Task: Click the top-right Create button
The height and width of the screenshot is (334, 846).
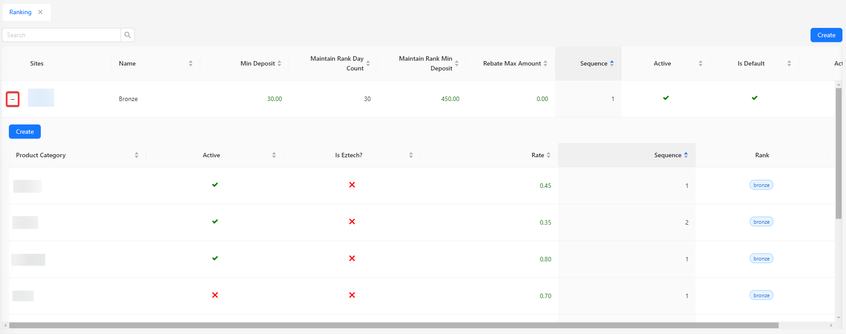Action: click(826, 35)
